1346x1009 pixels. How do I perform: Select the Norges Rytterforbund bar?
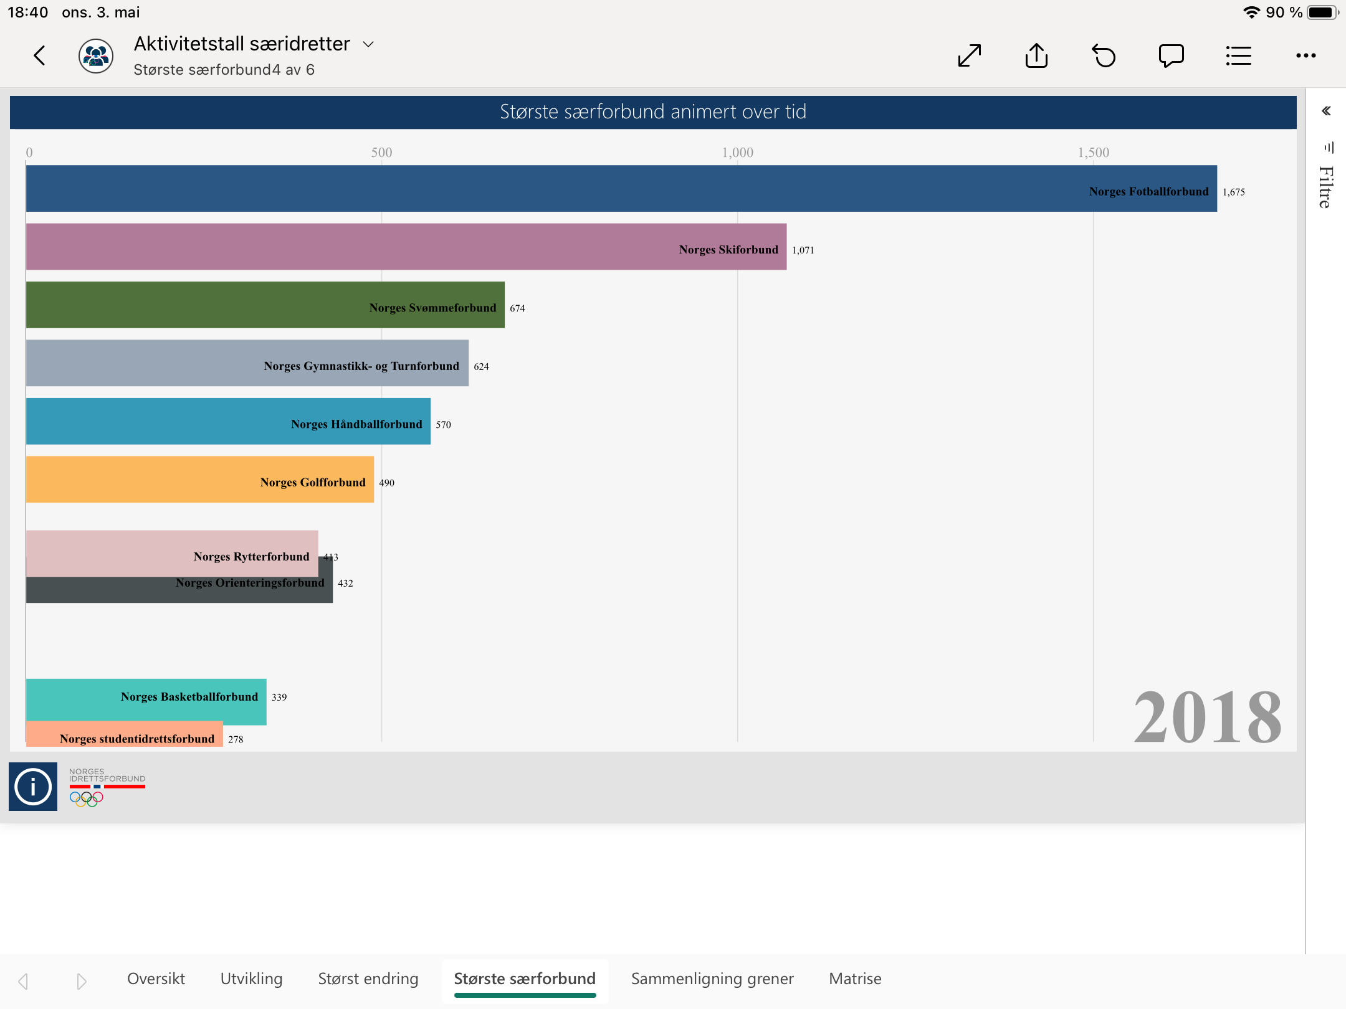point(172,554)
